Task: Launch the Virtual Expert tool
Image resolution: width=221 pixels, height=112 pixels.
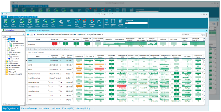Action: click(x=84, y=23)
